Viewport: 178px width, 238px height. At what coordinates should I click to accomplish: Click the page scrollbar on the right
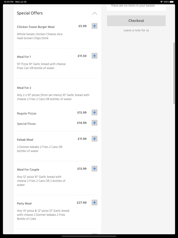174,73
